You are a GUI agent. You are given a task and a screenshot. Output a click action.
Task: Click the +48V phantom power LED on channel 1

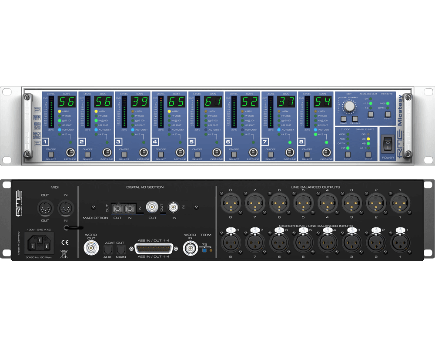60,111
